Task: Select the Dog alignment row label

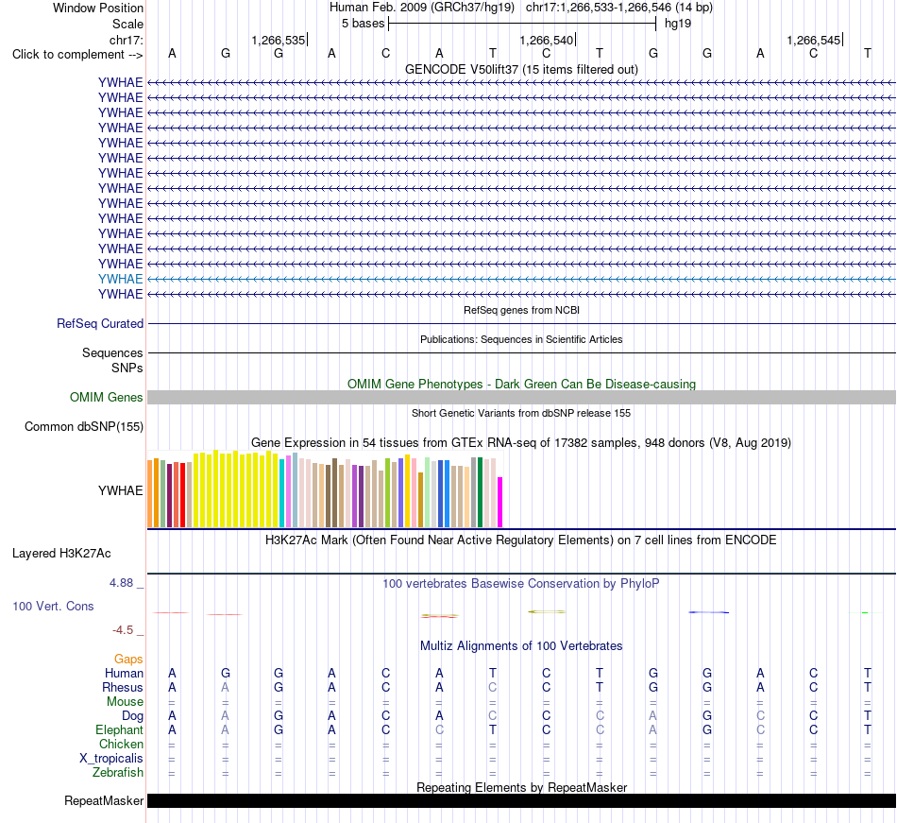Action: point(132,716)
